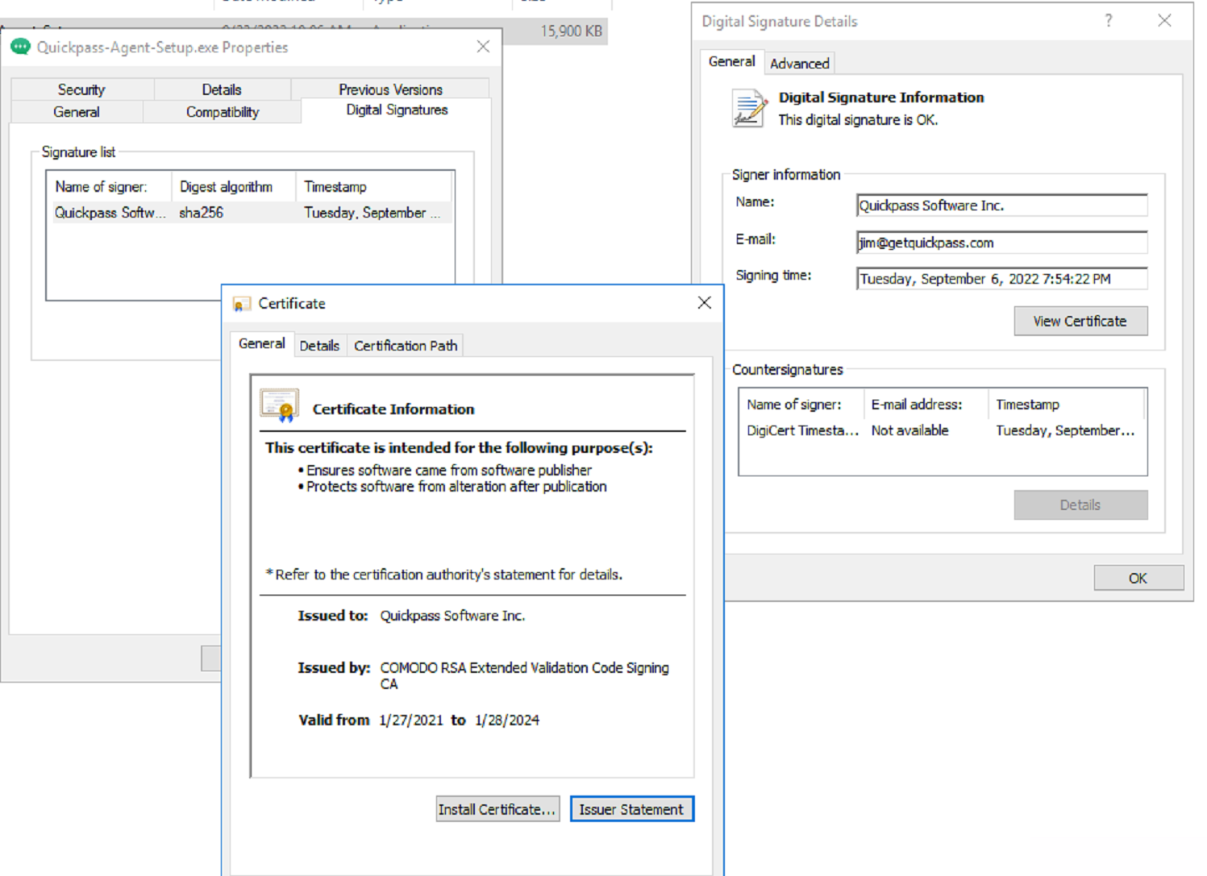Open the Certification Path tab
Image resolution: width=1207 pixels, height=876 pixels.
tap(406, 346)
